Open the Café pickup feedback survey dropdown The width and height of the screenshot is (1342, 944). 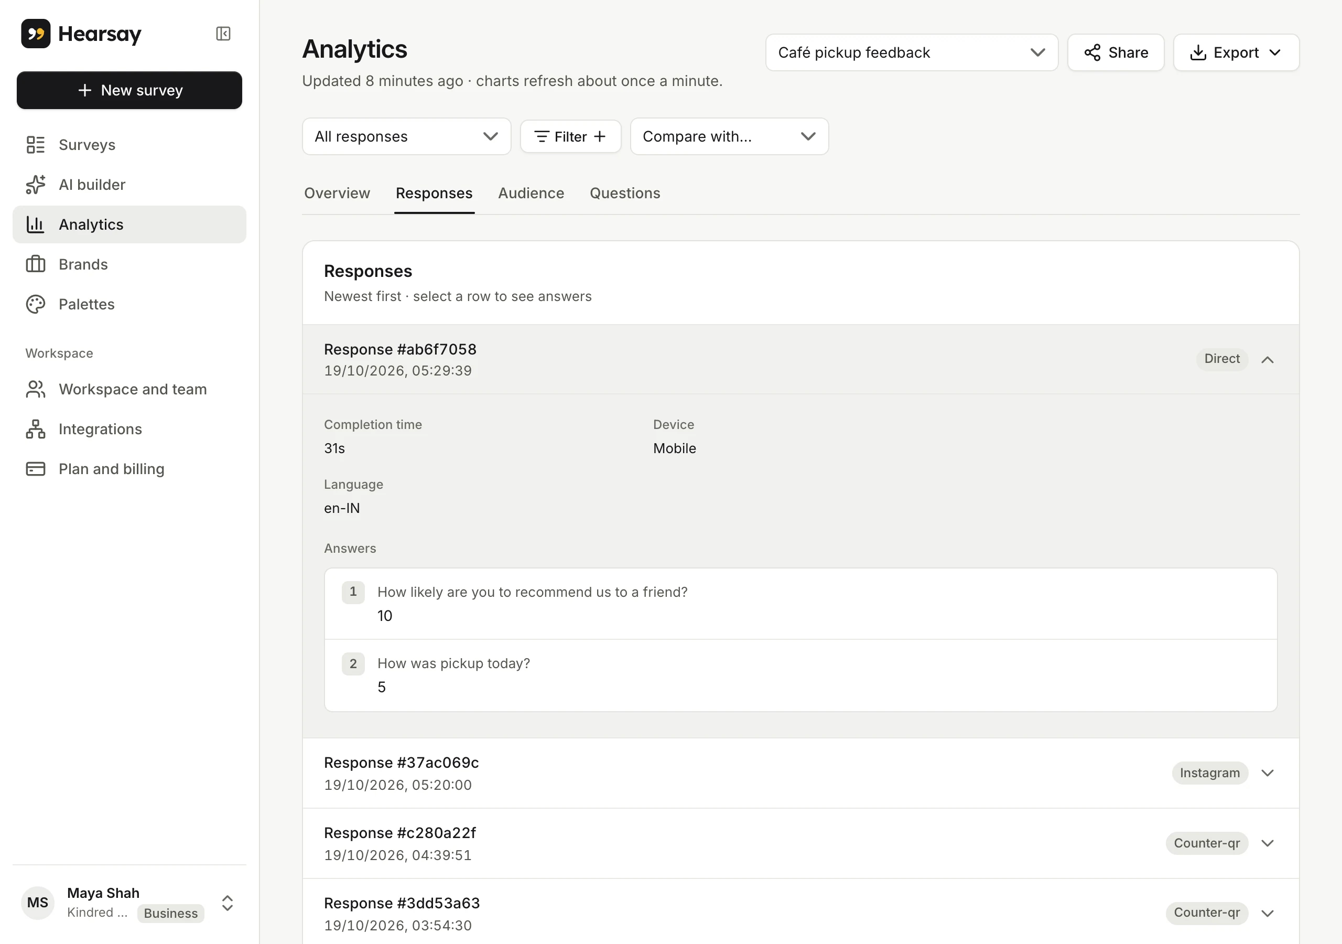(x=912, y=52)
